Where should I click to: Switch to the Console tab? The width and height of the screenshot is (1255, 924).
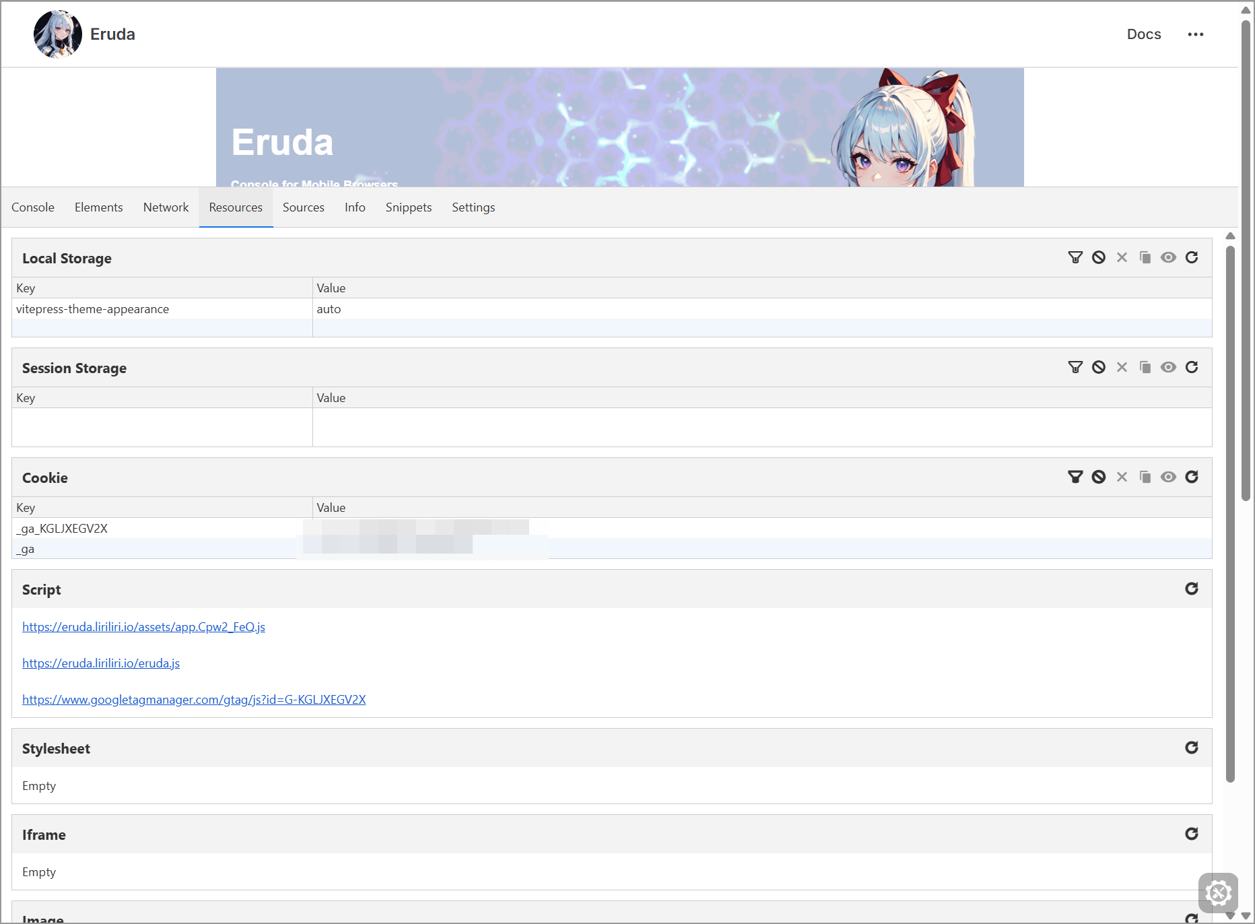[x=33, y=207]
